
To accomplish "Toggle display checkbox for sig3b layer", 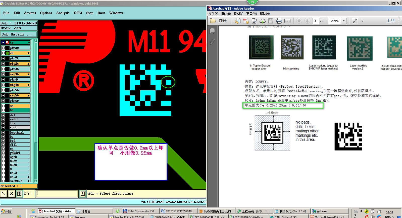I will point(3,74).
